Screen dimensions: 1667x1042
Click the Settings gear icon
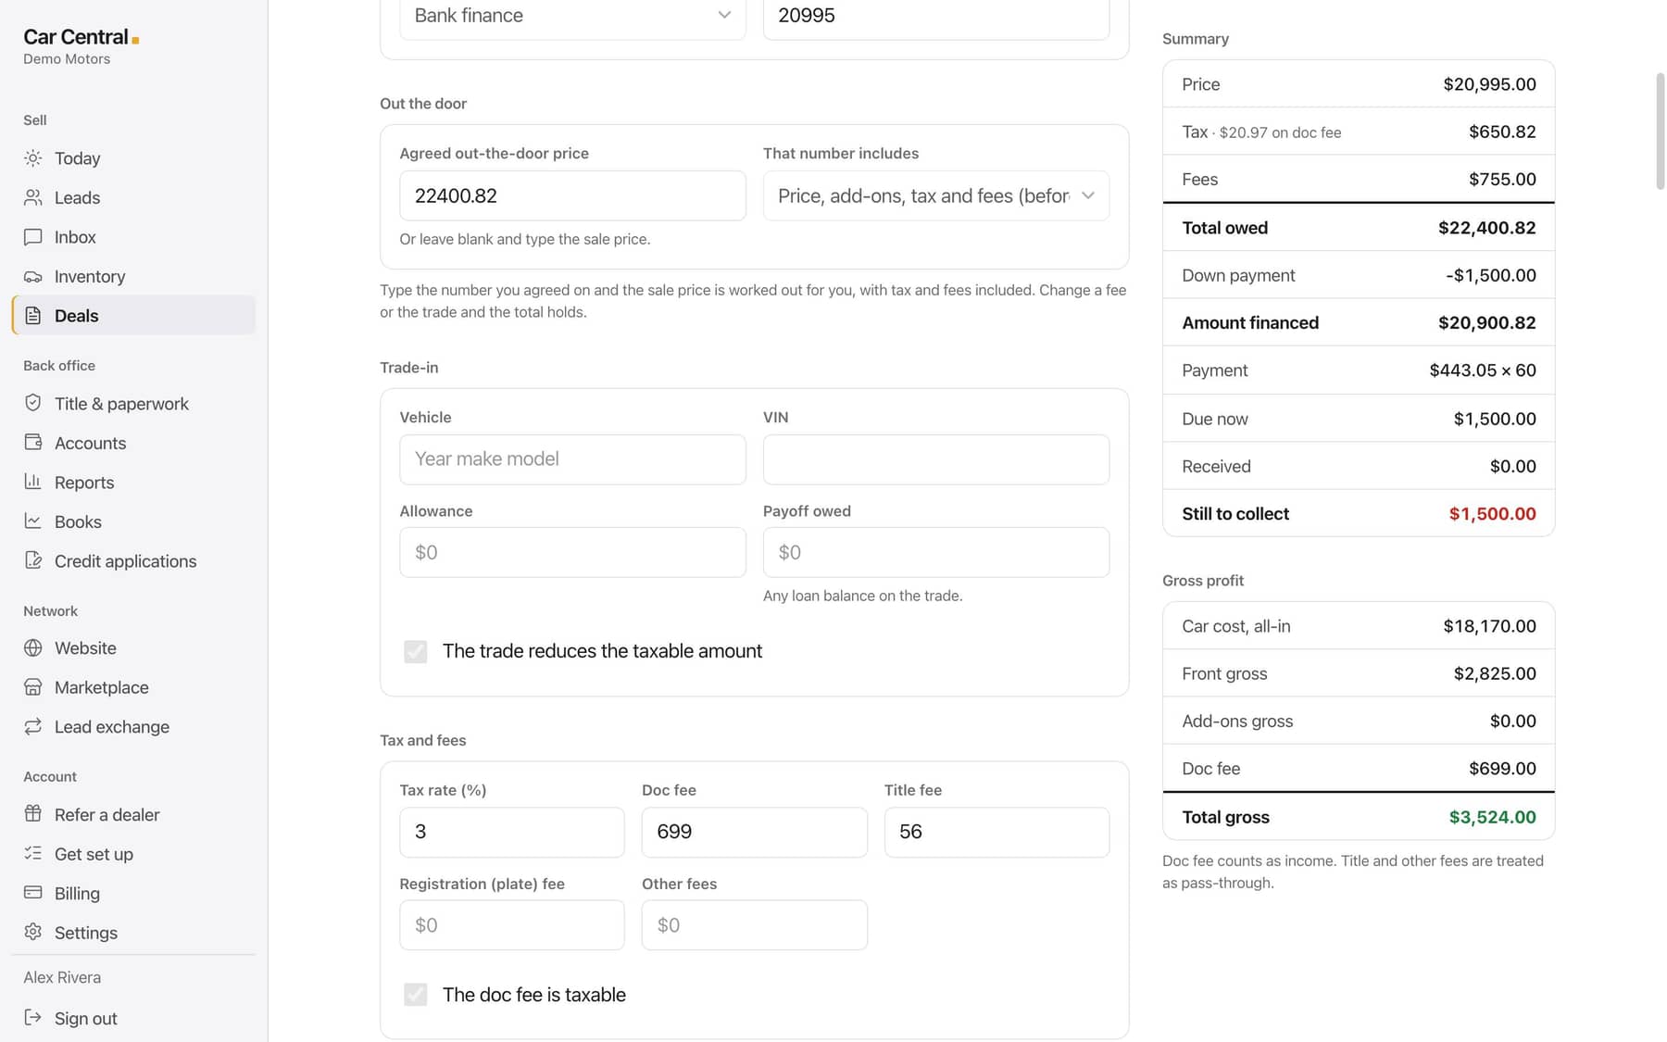33,933
